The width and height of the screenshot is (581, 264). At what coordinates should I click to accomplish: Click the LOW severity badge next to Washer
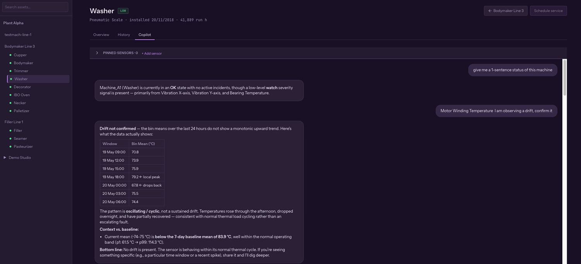pyautogui.click(x=123, y=11)
